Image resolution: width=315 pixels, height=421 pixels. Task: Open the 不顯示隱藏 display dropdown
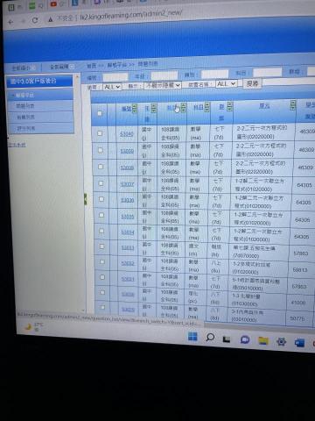point(163,85)
